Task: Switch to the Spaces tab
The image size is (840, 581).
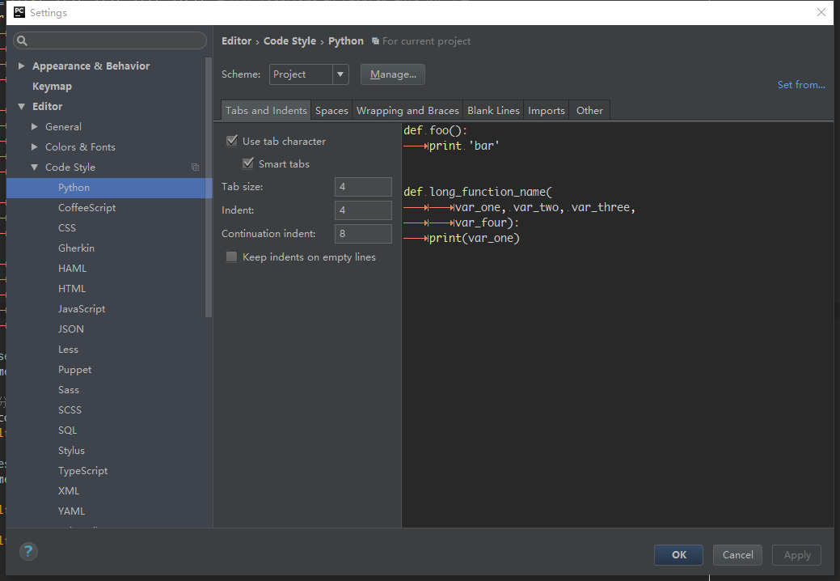Action: click(331, 110)
